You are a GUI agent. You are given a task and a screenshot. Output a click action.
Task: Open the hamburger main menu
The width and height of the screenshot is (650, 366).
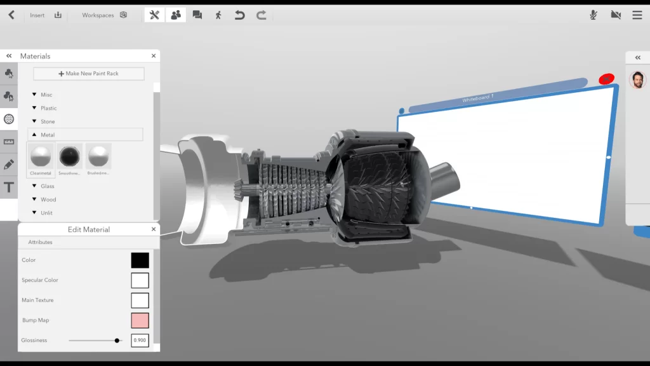[637, 15]
